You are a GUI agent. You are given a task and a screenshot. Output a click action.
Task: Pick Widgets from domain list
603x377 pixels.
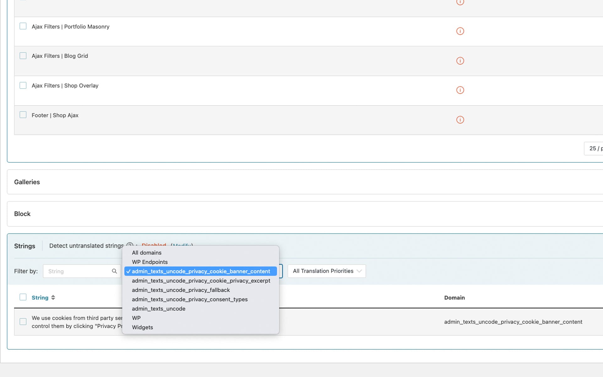click(x=143, y=327)
